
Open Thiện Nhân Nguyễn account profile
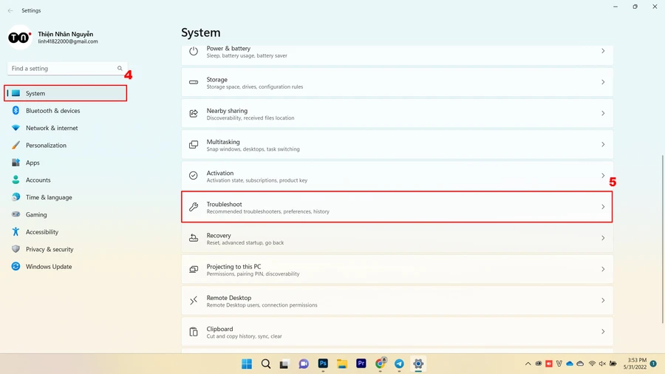pyautogui.click(x=53, y=37)
